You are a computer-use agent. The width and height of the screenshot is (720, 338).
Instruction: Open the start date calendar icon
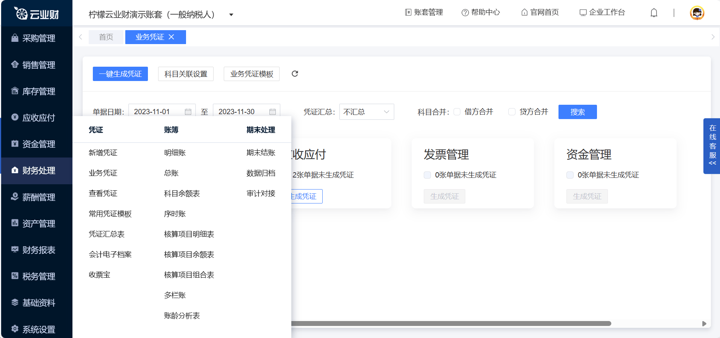(x=188, y=112)
